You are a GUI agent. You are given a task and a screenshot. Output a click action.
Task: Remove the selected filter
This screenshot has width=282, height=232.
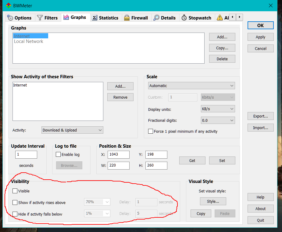tap(120, 97)
